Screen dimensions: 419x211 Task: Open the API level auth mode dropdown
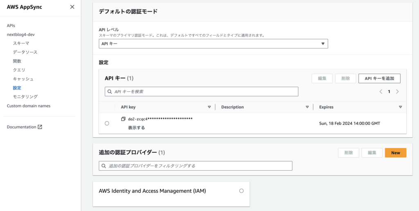pos(213,44)
